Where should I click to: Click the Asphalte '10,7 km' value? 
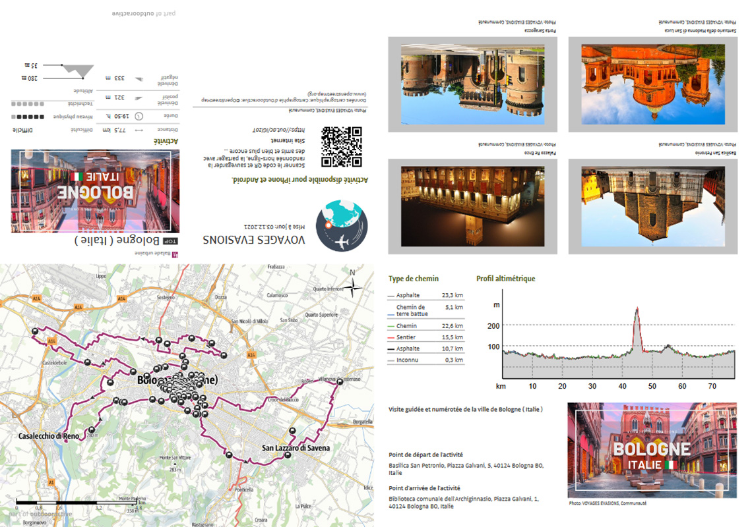click(453, 348)
